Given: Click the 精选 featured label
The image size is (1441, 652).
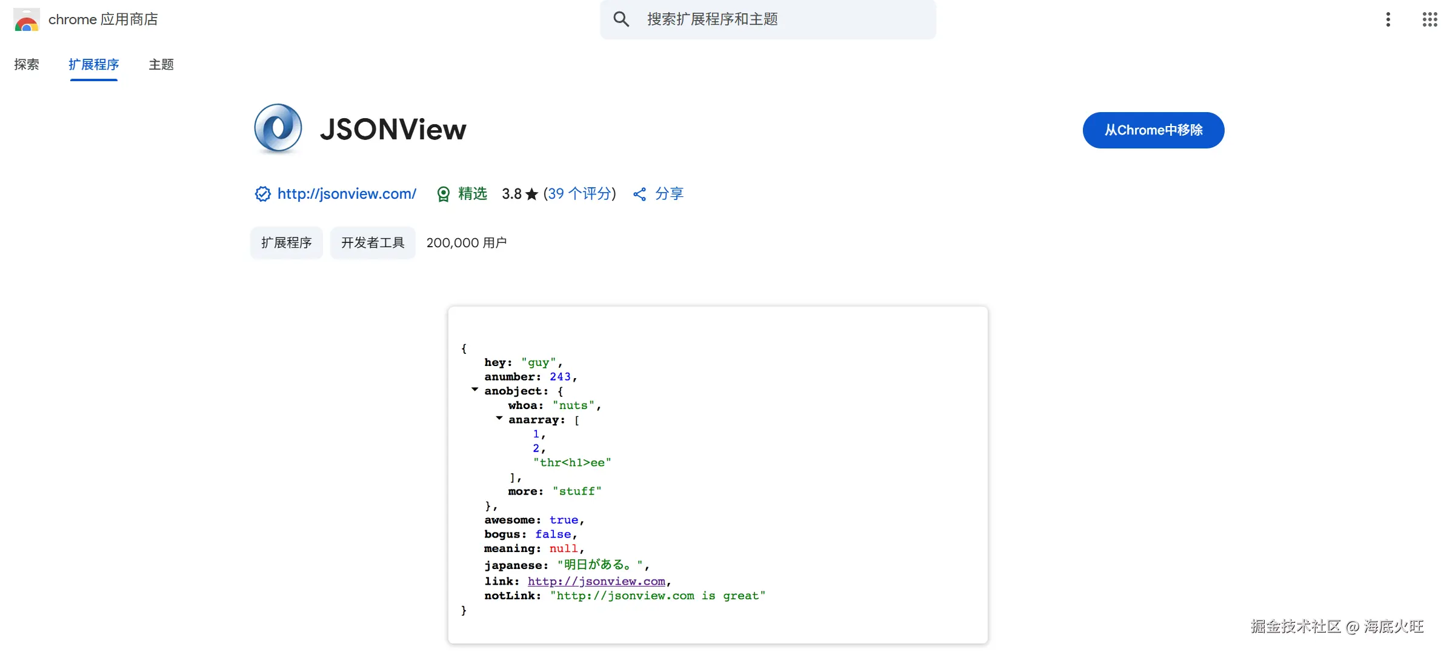Looking at the screenshot, I should point(473,194).
